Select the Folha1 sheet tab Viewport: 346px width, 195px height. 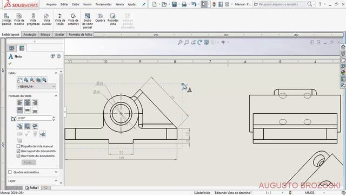point(32,188)
